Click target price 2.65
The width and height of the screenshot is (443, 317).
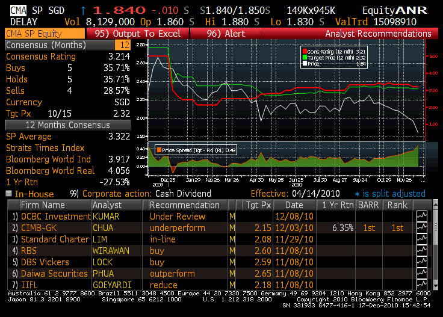(263, 274)
